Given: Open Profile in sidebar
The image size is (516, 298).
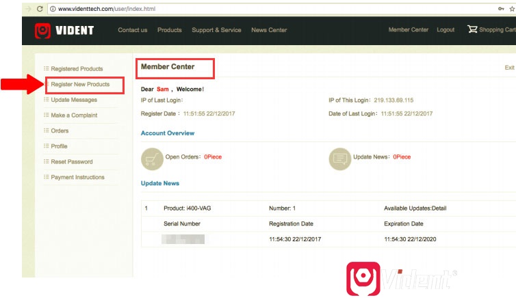Looking at the screenshot, I should click(59, 146).
